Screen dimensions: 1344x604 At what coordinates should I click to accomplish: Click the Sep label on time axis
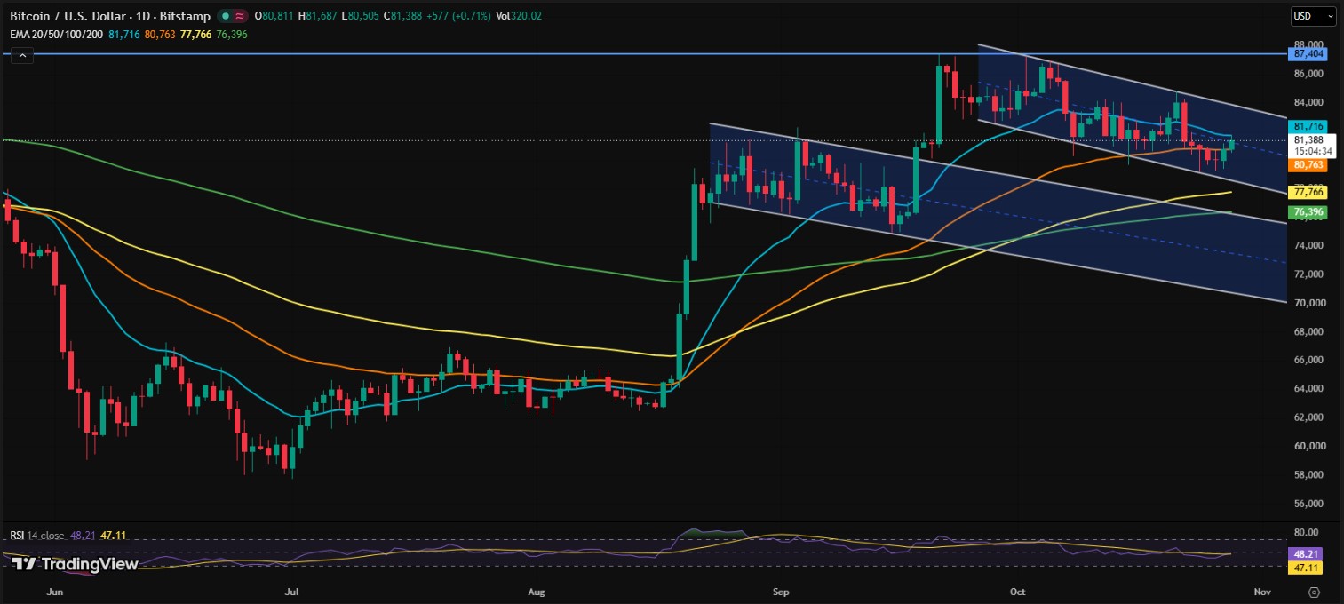click(x=781, y=592)
